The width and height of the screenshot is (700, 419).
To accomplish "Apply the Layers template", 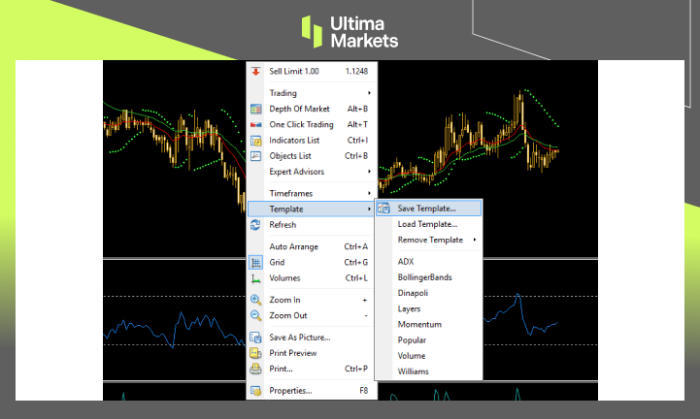I will tap(428, 308).
